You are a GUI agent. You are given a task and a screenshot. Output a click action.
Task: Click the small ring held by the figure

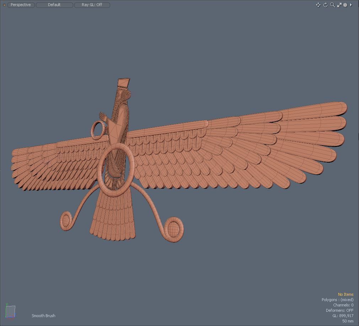[x=98, y=131]
